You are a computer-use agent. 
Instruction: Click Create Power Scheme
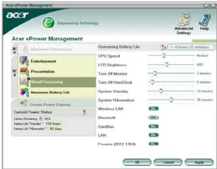click(54, 104)
